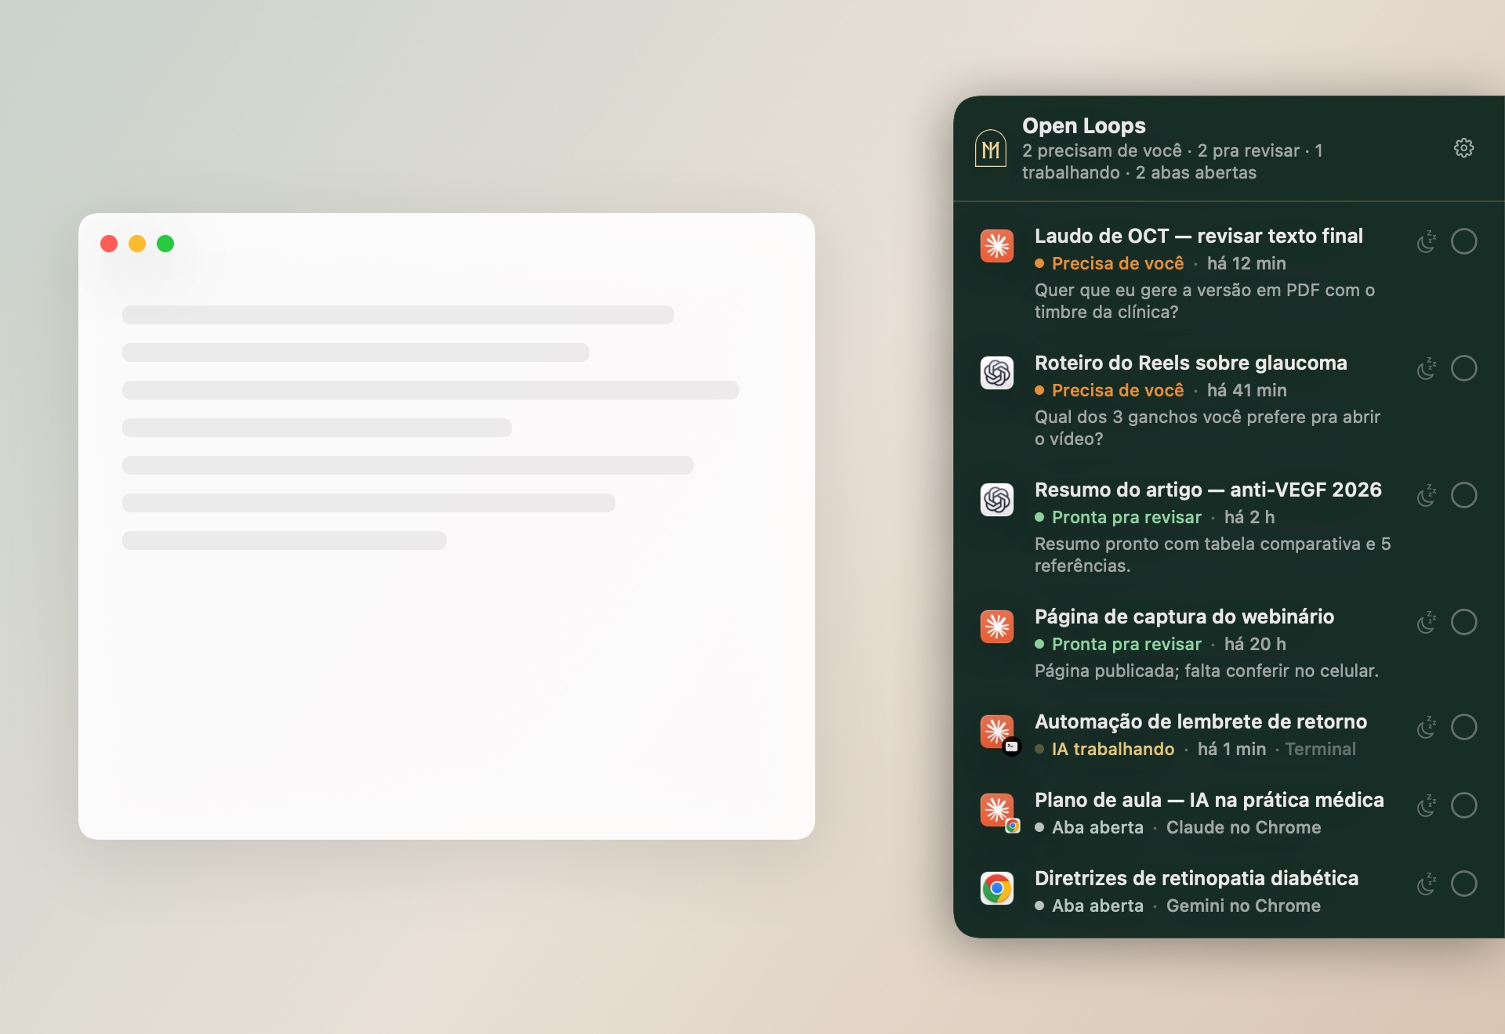Click 'IA trabalhando' status label
Viewport: 1505px width, 1034px height.
point(1113,749)
